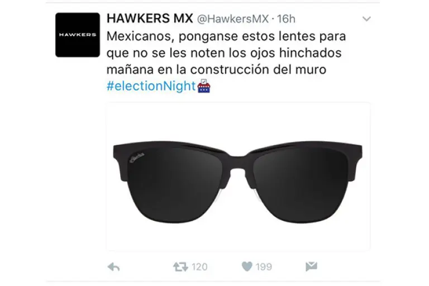This screenshot has height=286, width=429.
Task: View the 120 retweets count
Action: [x=199, y=267]
